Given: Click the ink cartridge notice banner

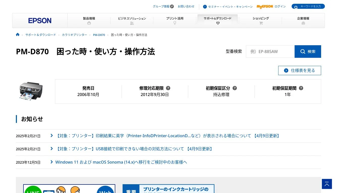Looking at the screenshot, I should (168, 189).
